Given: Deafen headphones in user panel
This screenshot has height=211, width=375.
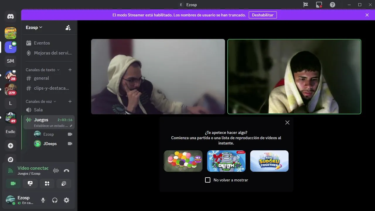Looking at the screenshot, I should coord(55,200).
